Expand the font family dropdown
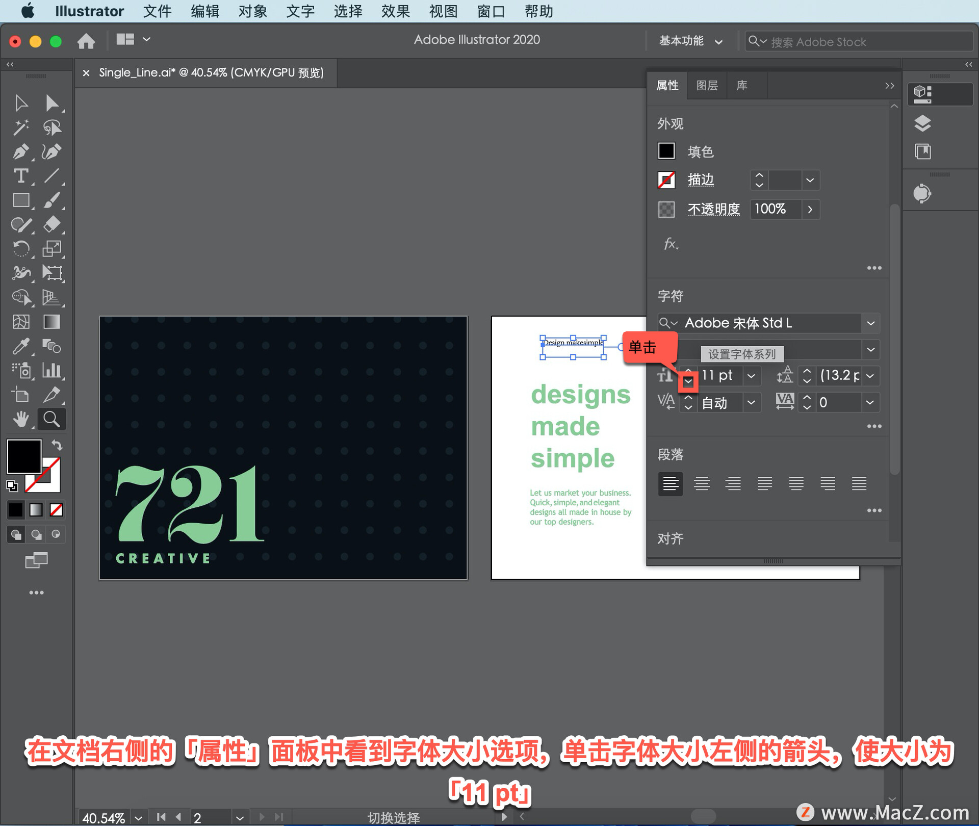The width and height of the screenshot is (979, 826). tap(870, 323)
